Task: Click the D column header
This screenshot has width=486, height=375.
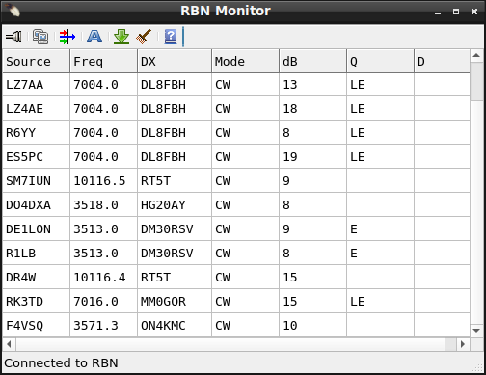Action: [442, 61]
